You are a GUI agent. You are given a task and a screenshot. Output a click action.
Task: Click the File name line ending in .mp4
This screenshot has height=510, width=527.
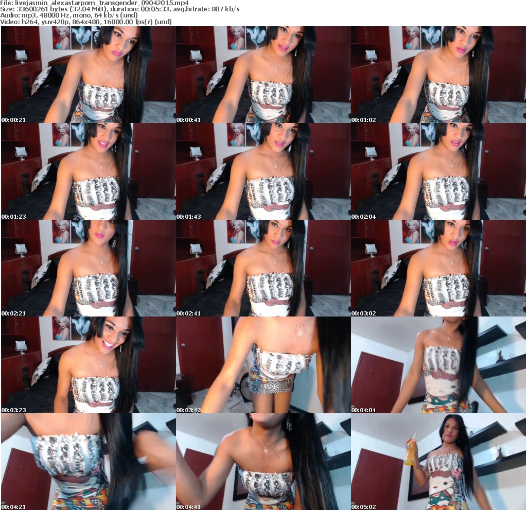pos(94,3)
